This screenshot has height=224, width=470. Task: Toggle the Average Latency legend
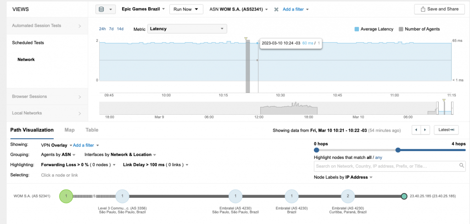click(x=374, y=29)
